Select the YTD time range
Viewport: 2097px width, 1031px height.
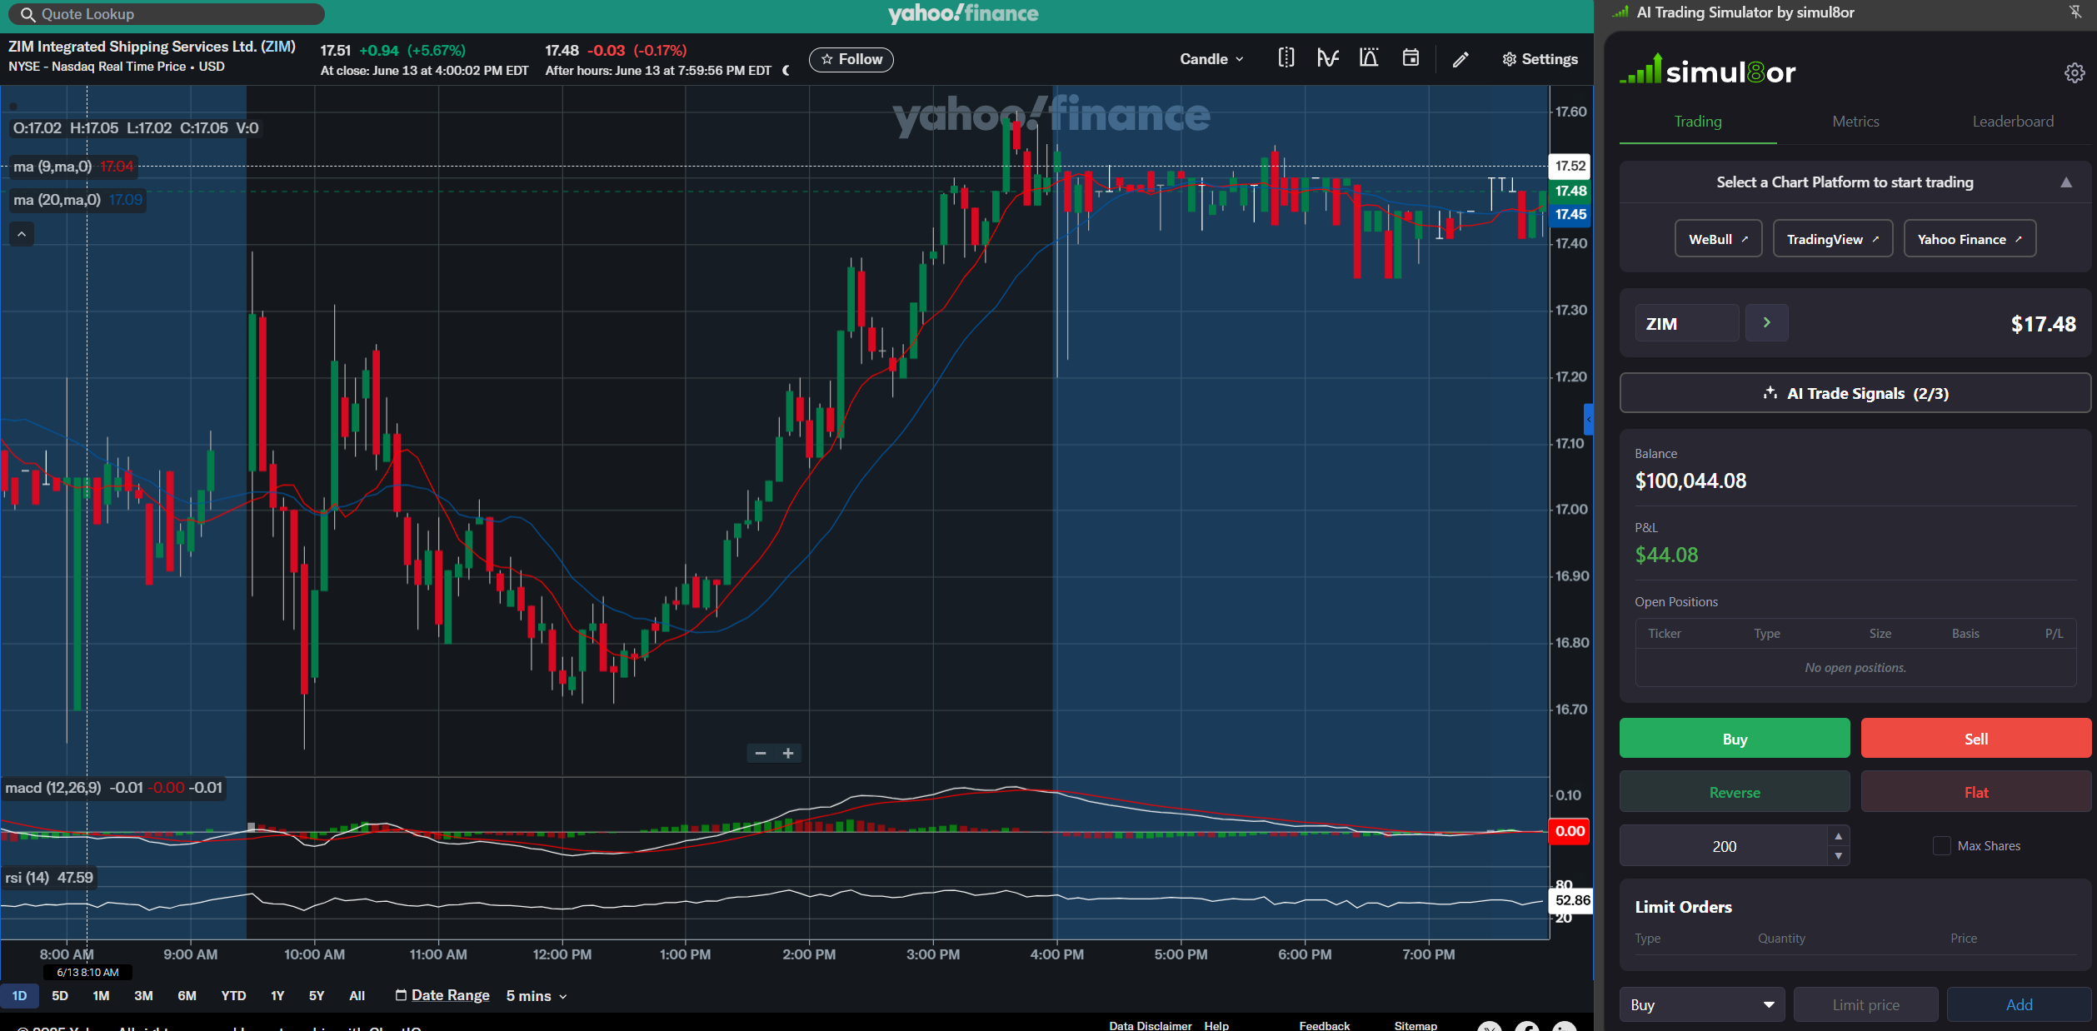pos(233,995)
